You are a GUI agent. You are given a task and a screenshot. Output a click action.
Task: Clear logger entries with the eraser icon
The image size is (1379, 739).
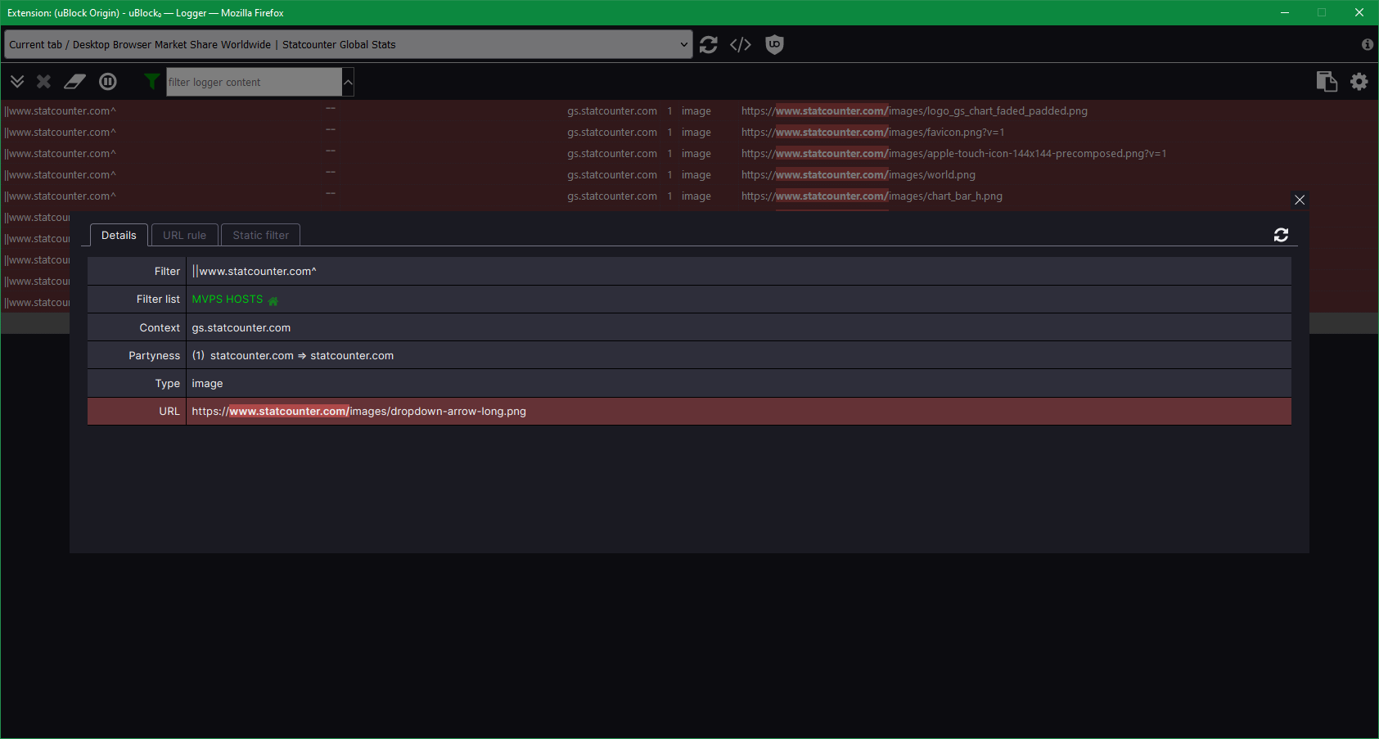[x=74, y=81]
